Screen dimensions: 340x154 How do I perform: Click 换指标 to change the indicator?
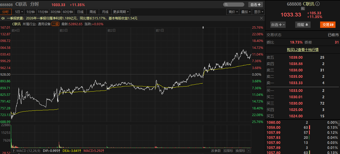coord(240,151)
